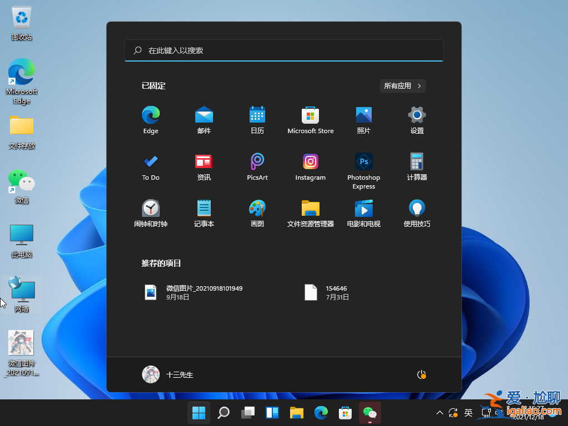This screenshot has width=568, height=426.
Task: Open 电影和电视 (Movies & TV)
Action: 363,214
